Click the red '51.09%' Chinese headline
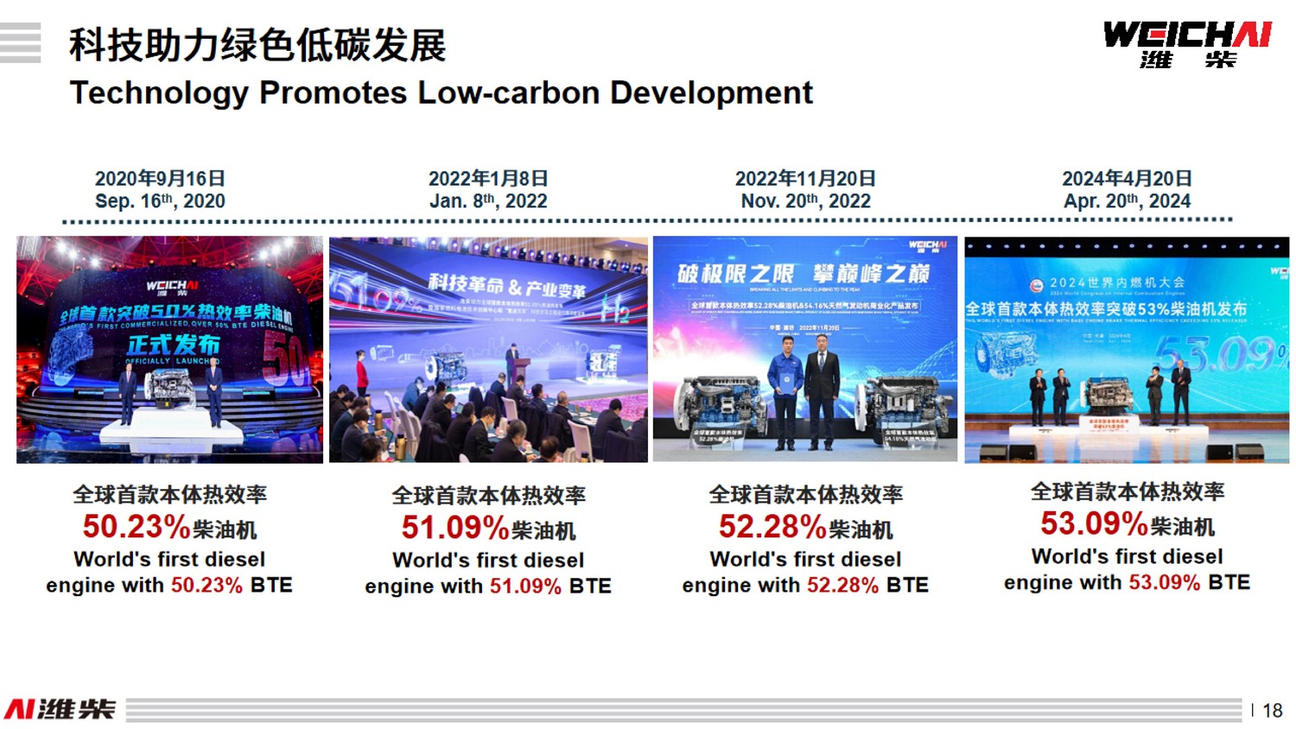The width and height of the screenshot is (1296, 729). pos(454,528)
